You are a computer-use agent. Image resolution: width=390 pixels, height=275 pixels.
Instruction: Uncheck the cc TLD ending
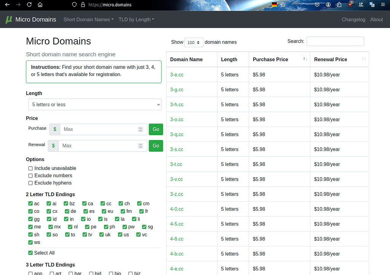[102, 203]
